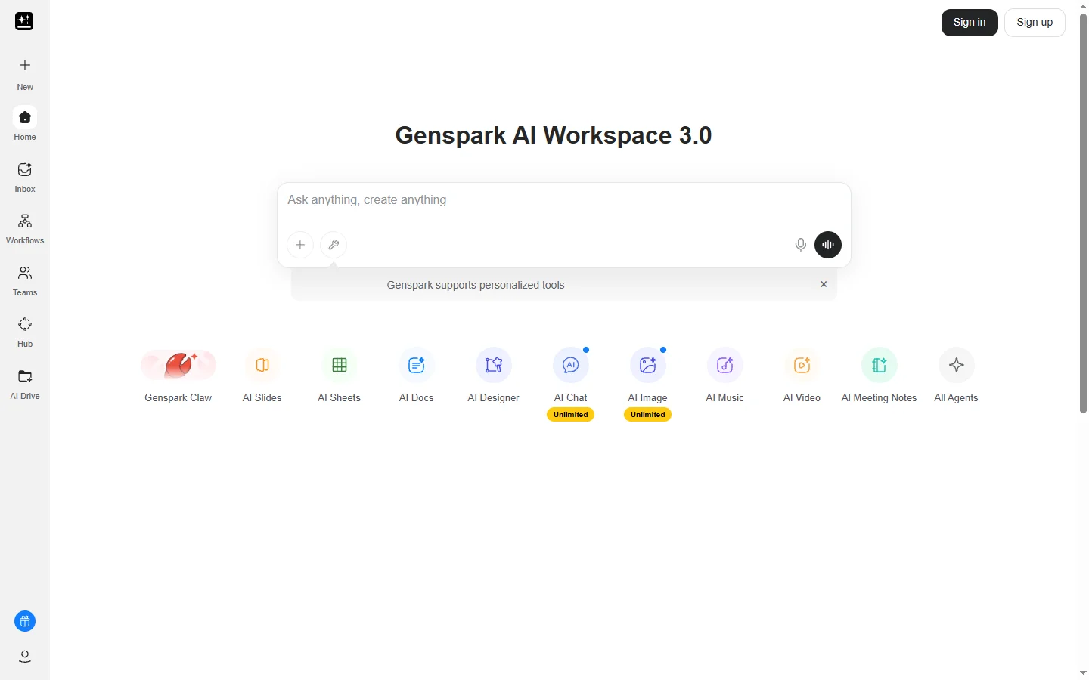Click the Sign up button
The height and width of the screenshot is (680, 1089).
tap(1035, 22)
